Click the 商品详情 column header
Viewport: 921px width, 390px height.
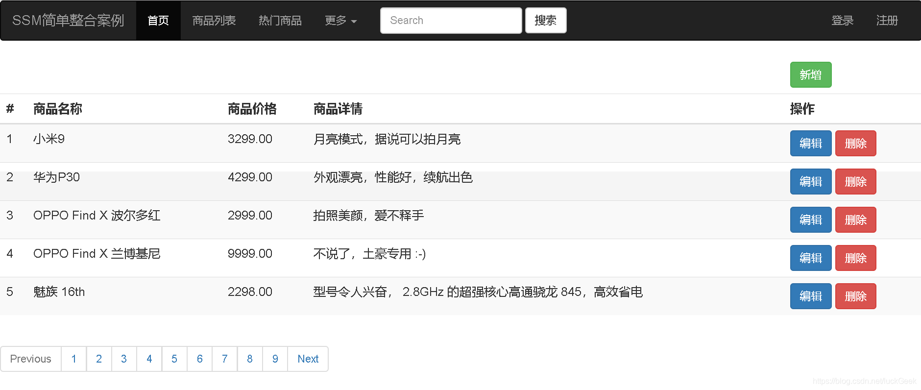338,109
